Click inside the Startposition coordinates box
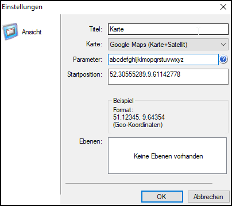The height and width of the screenshot is (206, 232). click(x=168, y=77)
